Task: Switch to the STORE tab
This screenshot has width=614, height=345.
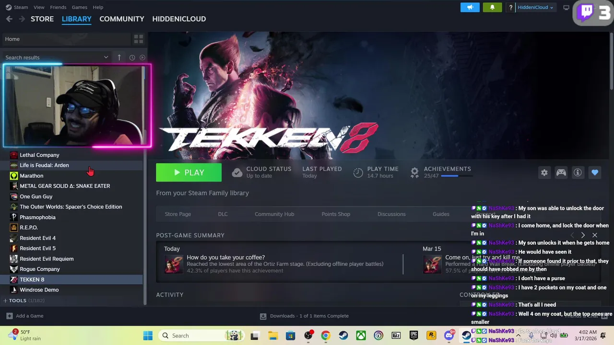Action: coord(42,19)
